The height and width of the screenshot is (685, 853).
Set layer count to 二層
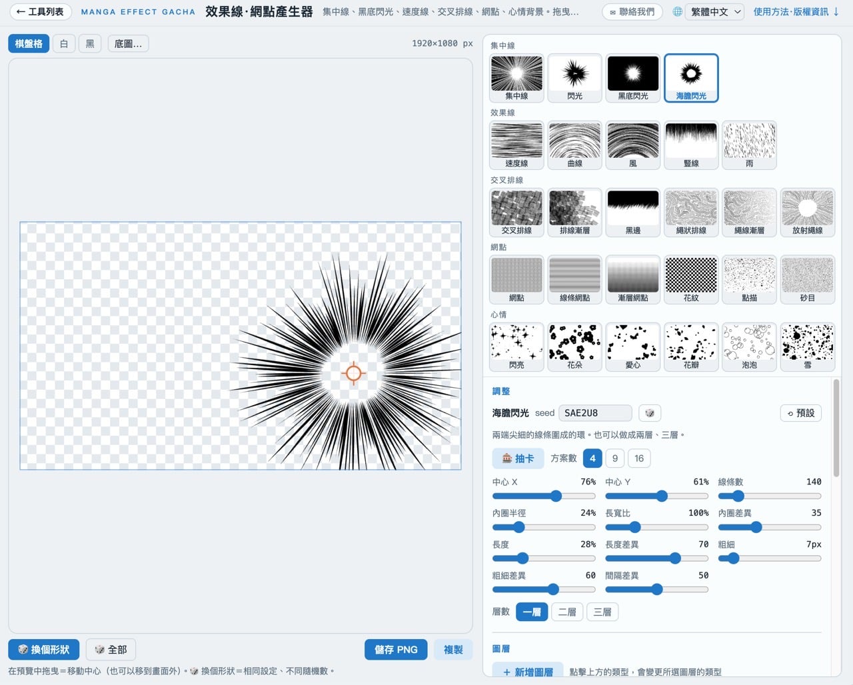[567, 612]
